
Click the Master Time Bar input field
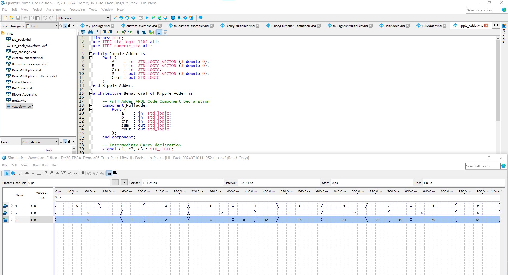[x=69, y=183]
